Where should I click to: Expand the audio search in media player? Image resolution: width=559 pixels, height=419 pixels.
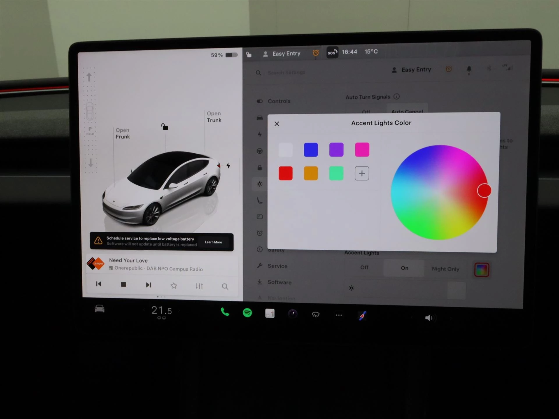225,286
